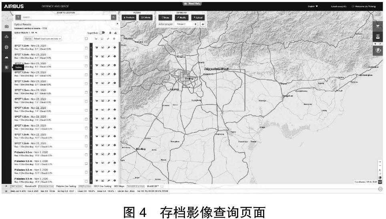Open the radar search sidebar icon
386x219 pixels.
click(7, 37)
